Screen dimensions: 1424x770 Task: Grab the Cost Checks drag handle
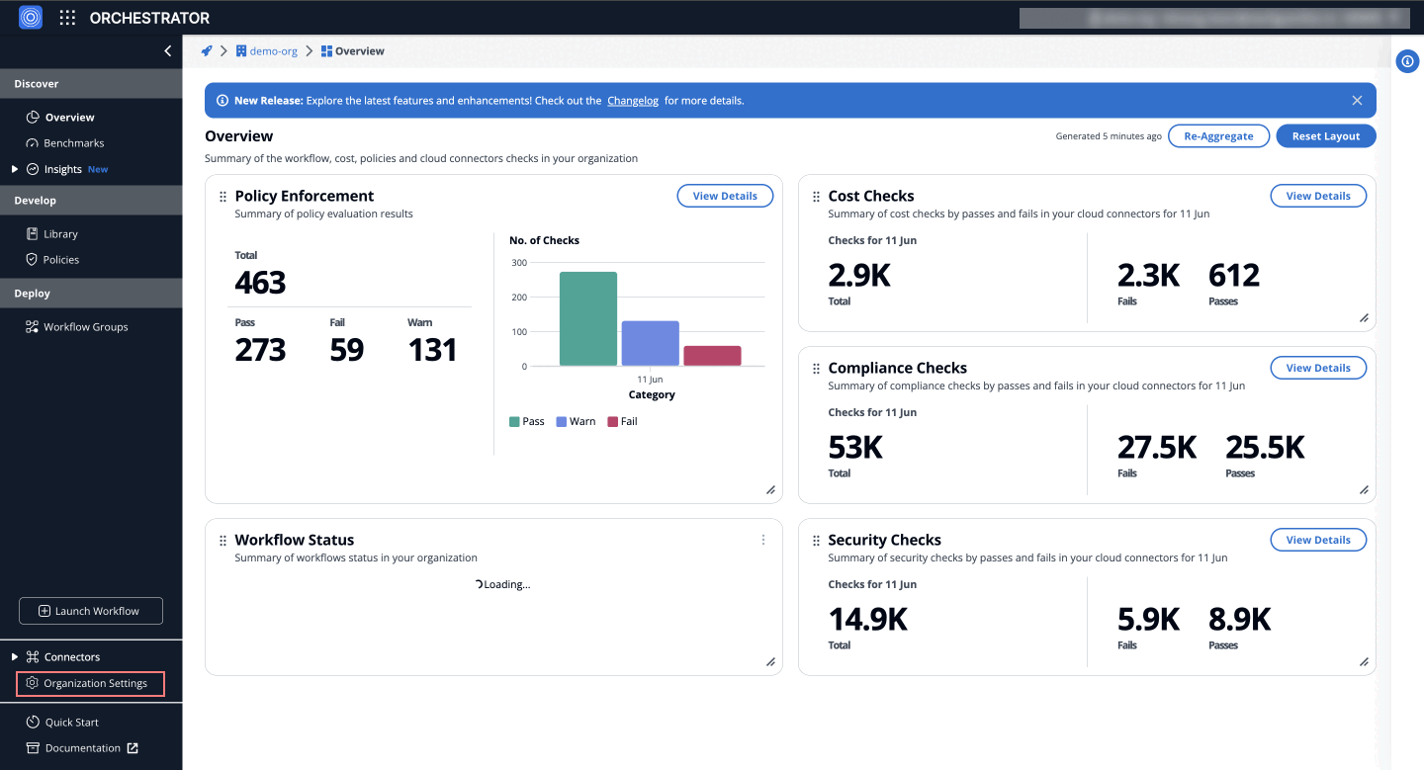816,197
